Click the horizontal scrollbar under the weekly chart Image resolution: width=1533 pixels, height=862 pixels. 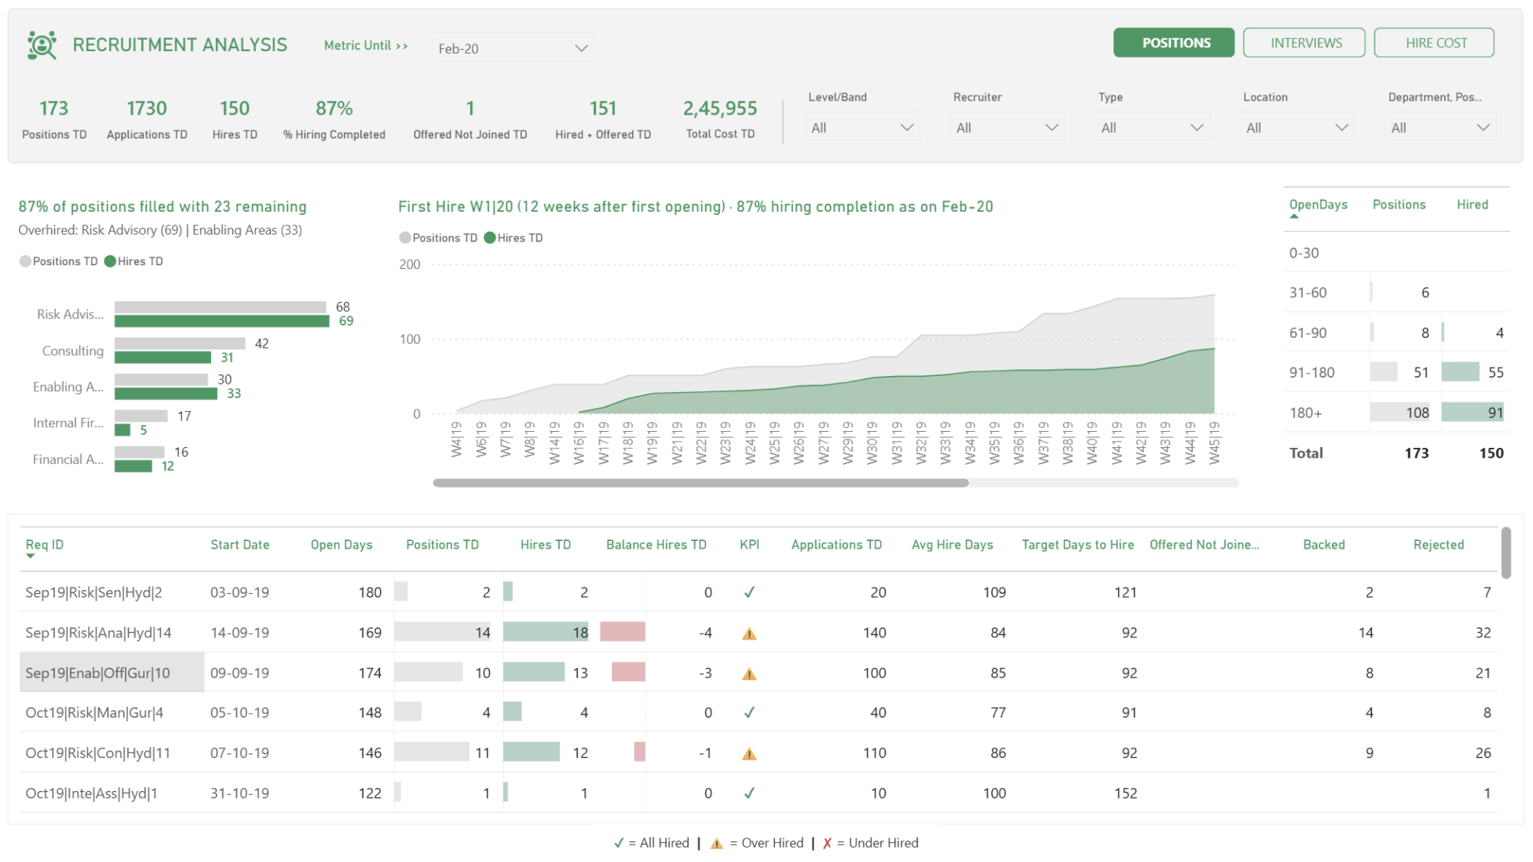pos(701,483)
